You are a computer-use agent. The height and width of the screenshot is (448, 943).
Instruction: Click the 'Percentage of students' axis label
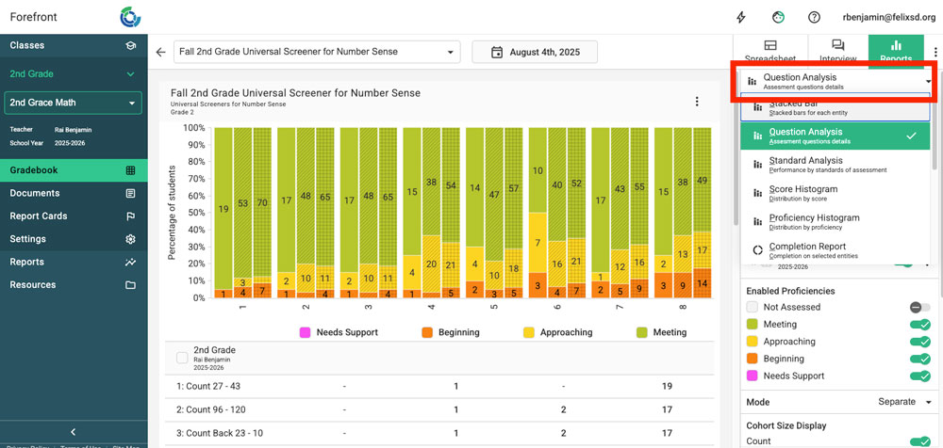pos(172,212)
